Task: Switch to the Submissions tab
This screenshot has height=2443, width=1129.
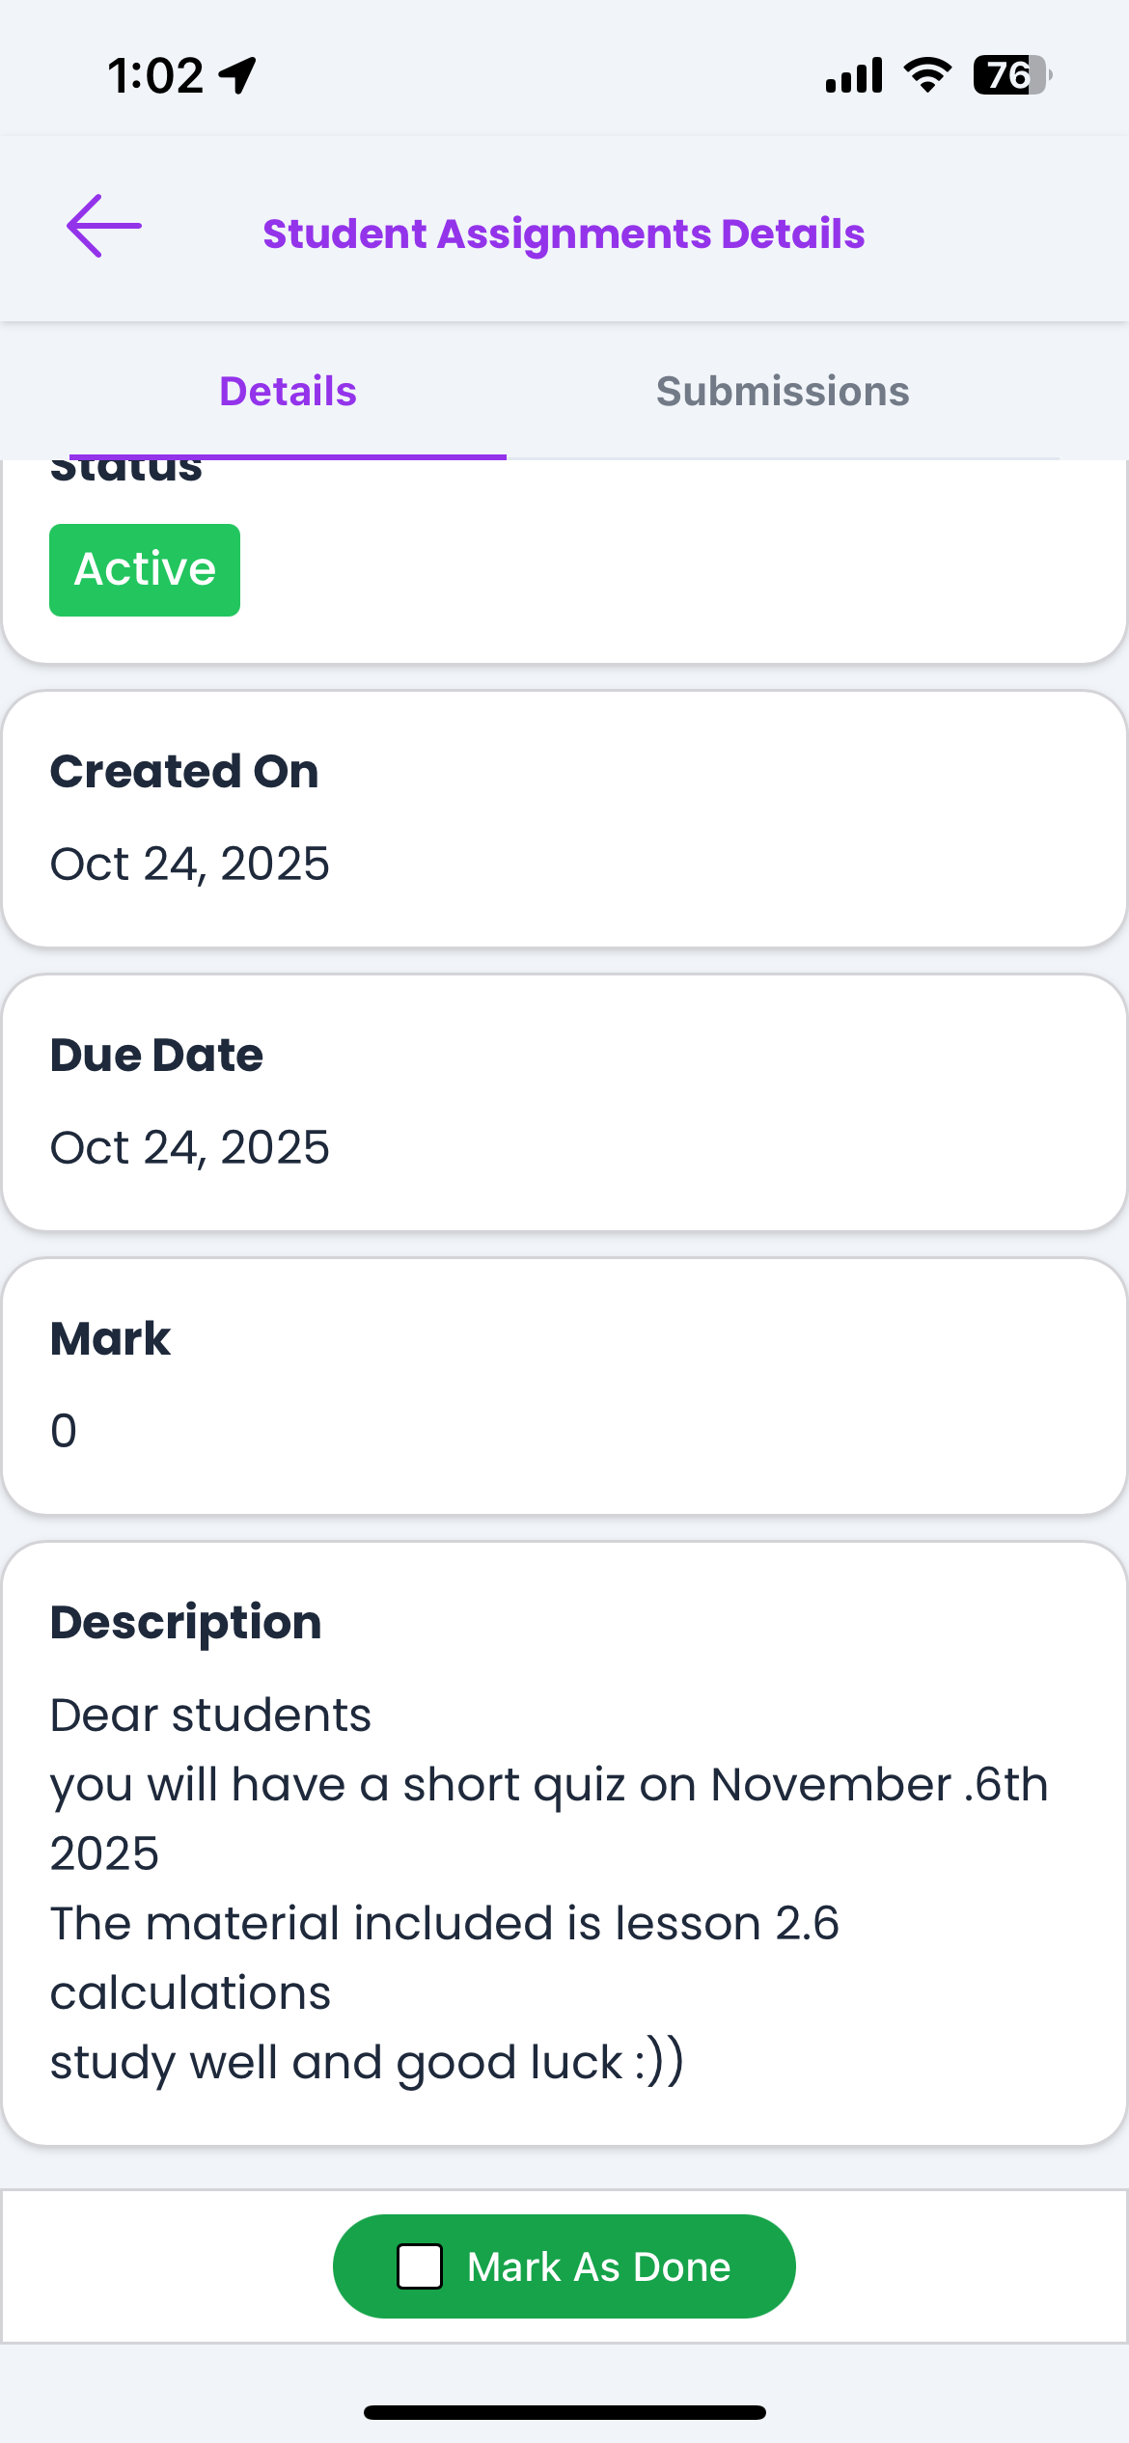Action: (783, 392)
